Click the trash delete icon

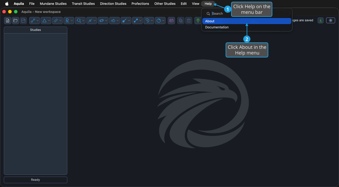pos(189,21)
